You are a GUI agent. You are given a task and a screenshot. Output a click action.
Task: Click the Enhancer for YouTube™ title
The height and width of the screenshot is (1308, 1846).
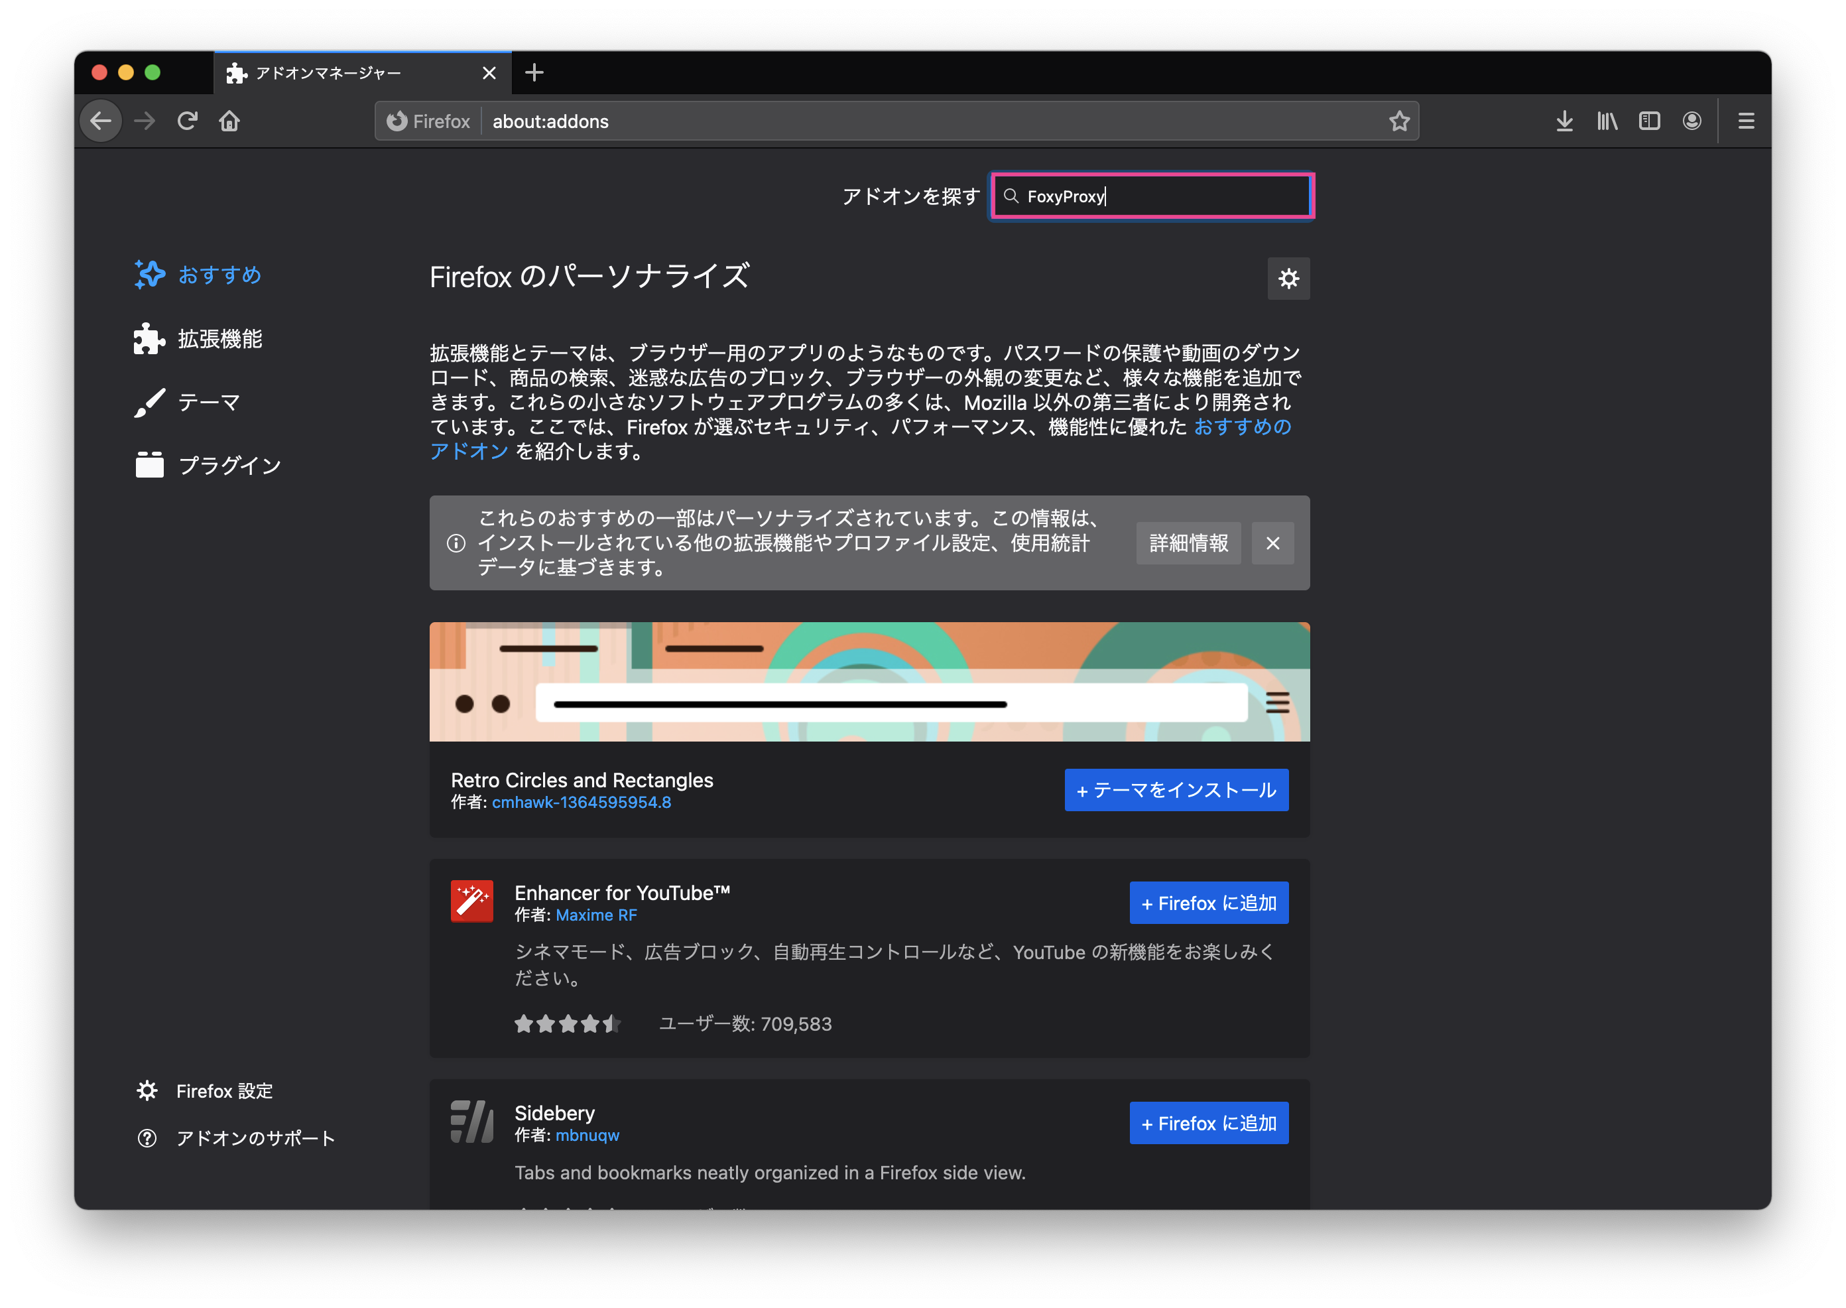pyautogui.click(x=621, y=892)
